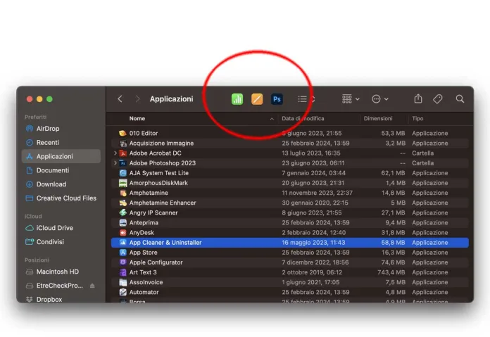Click the date 11 novembre 2023, 22:37
Viewport: 490px width, 337px height.
pyautogui.click(x=317, y=193)
